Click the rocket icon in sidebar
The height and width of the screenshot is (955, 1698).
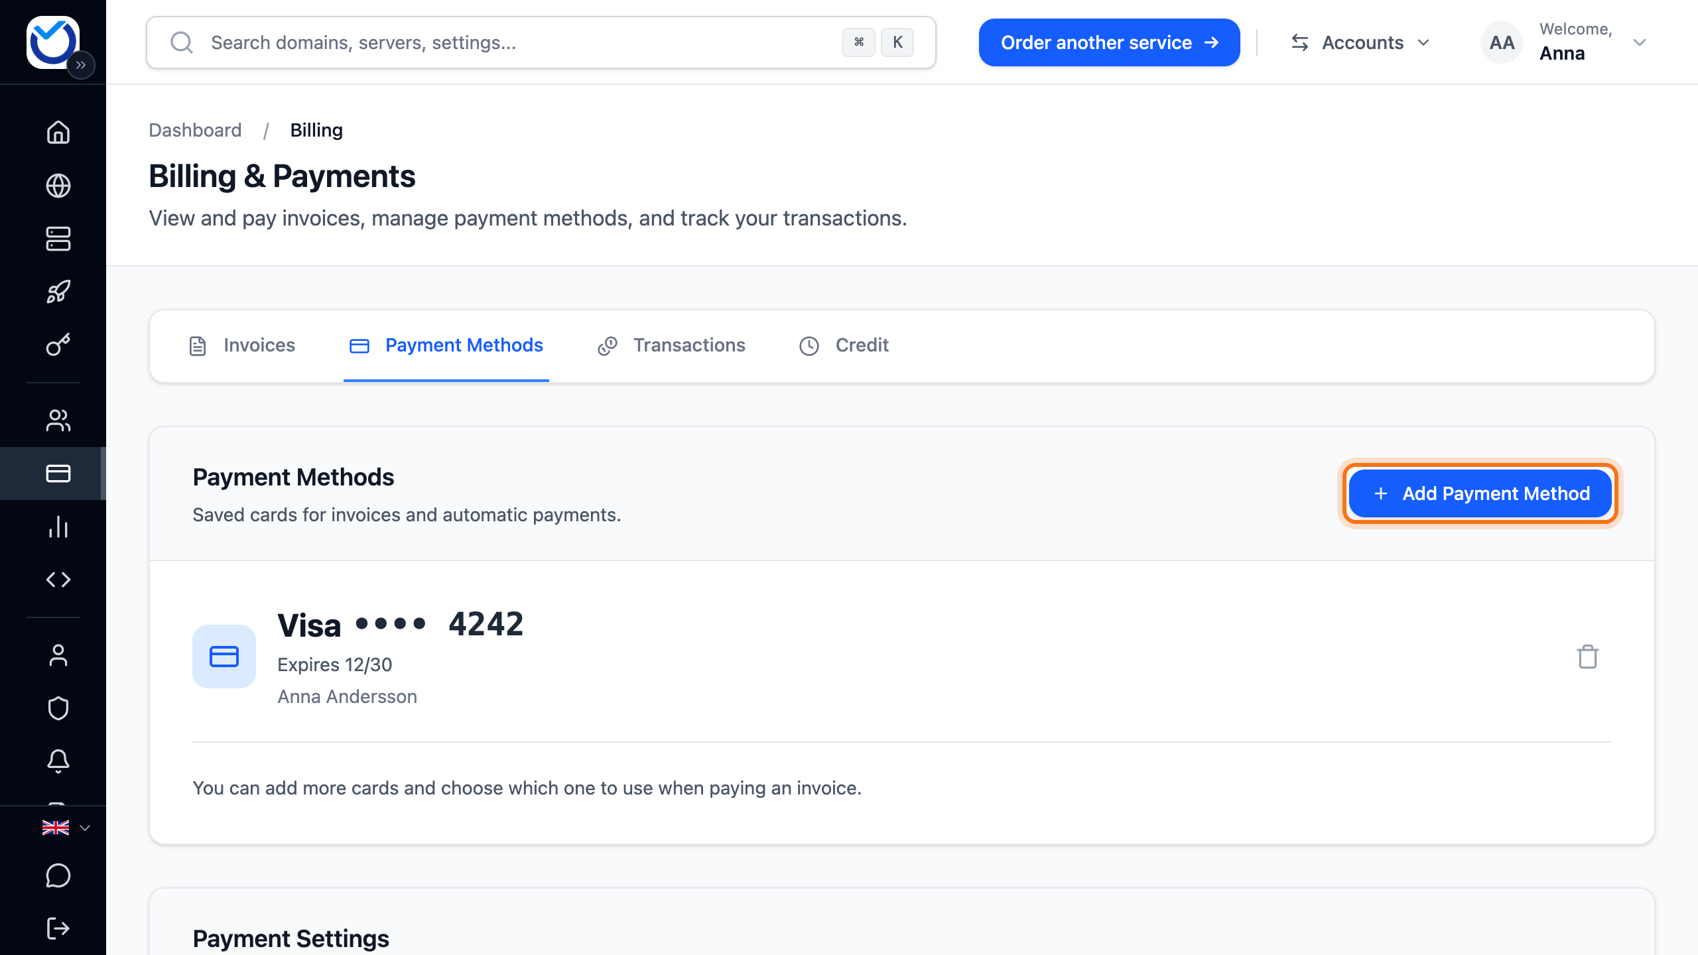(x=58, y=292)
